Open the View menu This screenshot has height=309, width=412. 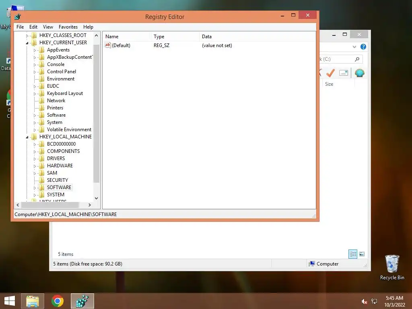(48, 27)
